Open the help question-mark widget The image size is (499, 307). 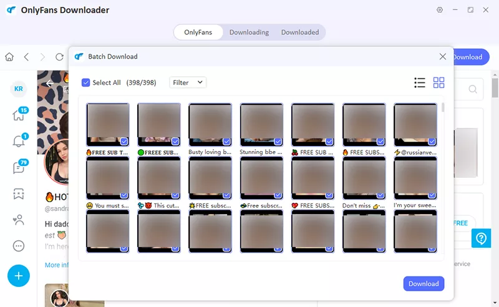tap(481, 238)
